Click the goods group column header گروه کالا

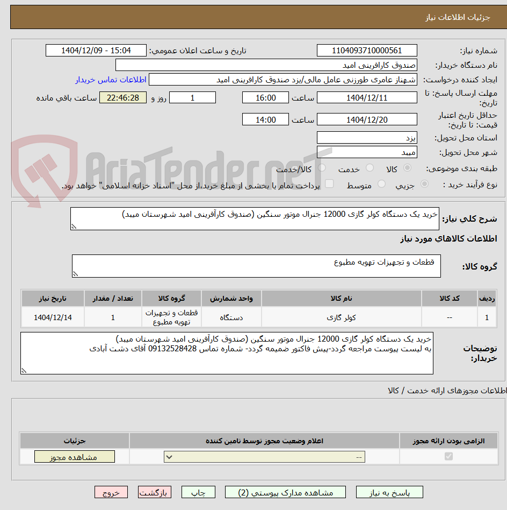171,298
